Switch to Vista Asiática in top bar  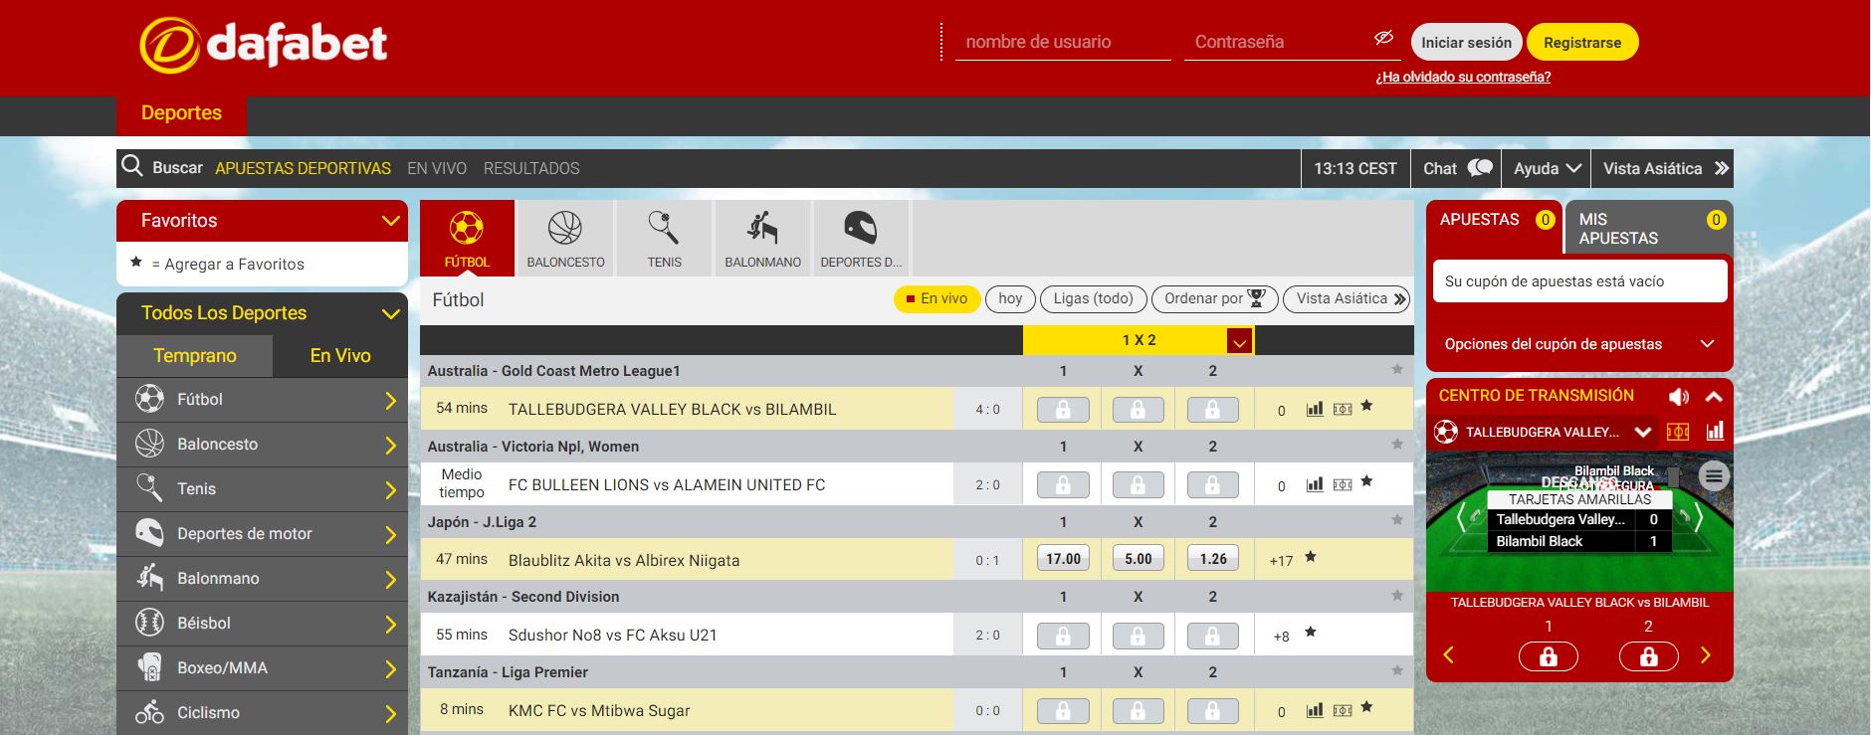[x=1666, y=168]
